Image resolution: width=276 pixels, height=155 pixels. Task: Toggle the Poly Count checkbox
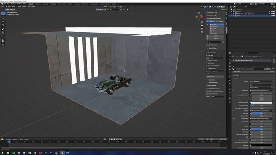(207, 63)
